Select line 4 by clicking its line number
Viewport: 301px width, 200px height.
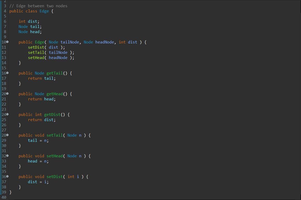(x=5, y=11)
